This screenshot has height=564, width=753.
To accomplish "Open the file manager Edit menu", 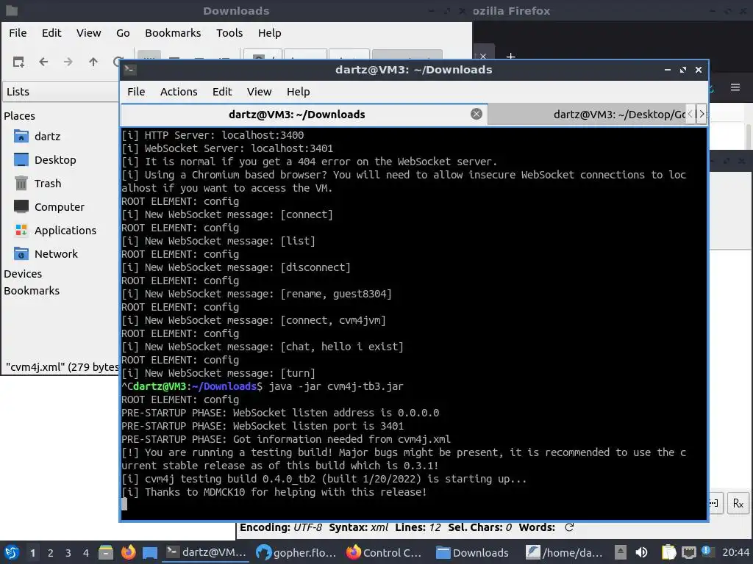I will coord(51,32).
